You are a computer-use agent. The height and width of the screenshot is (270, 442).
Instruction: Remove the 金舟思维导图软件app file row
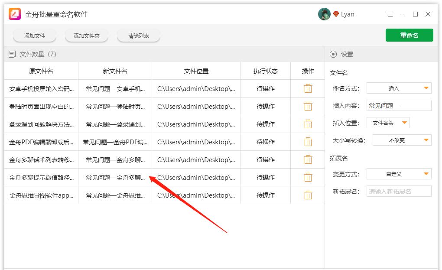[308, 195]
